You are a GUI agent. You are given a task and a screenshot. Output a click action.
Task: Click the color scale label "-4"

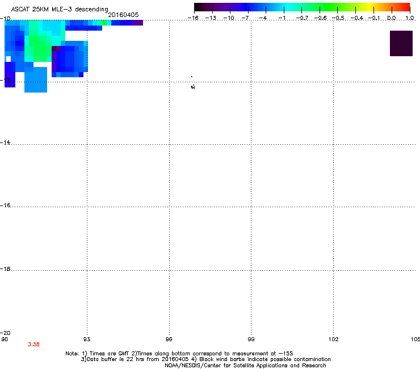click(264, 18)
